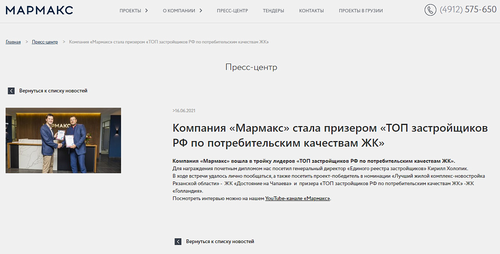Screen dimensions: 500x254
Task: Click the article headline about ТОП застройщиков
Action: click(330, 136)
